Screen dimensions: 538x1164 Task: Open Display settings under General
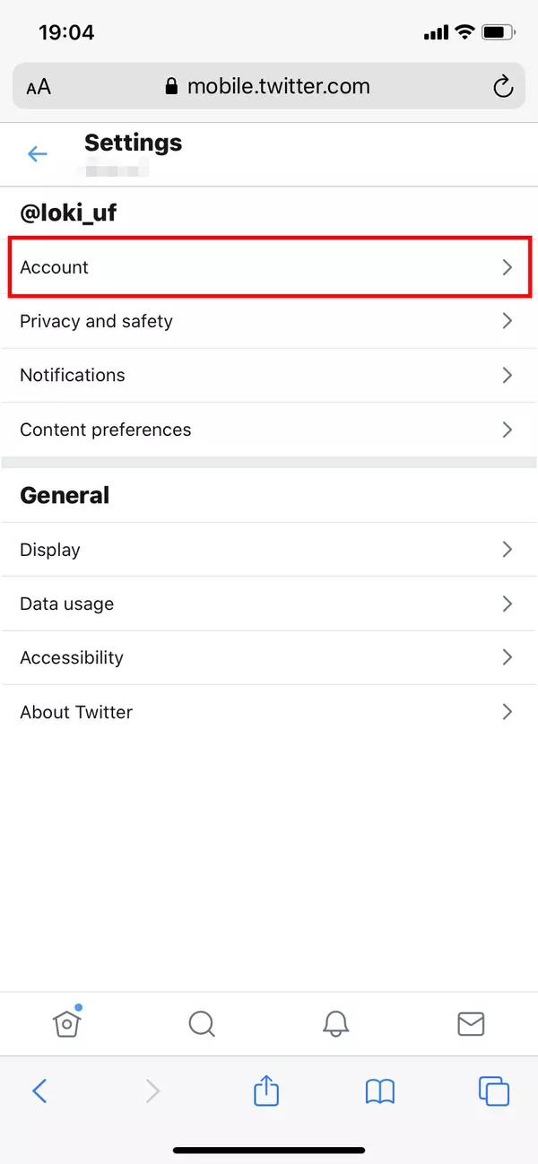tap(269, 549)
